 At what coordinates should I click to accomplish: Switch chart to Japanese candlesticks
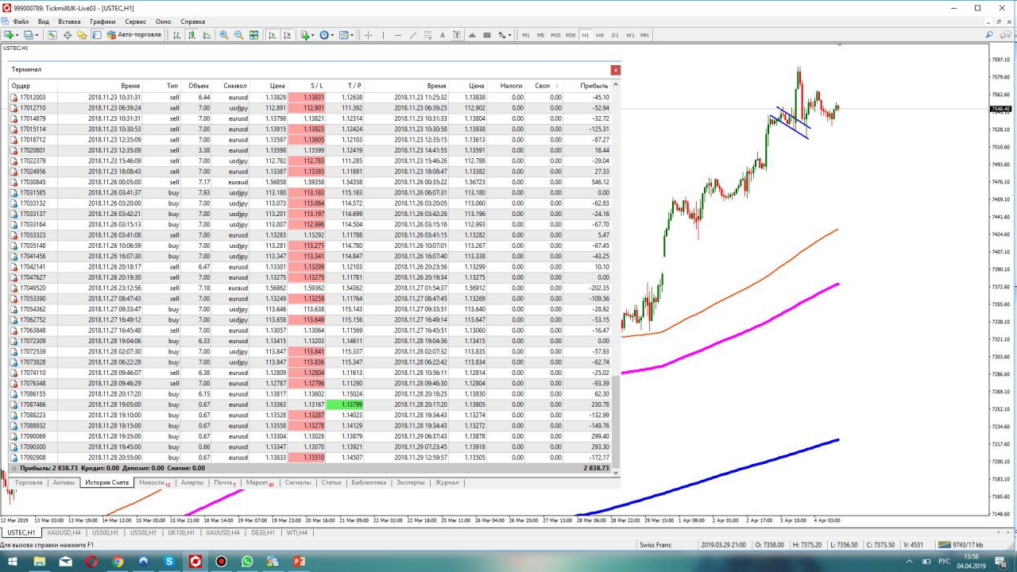tap(191, 35)
